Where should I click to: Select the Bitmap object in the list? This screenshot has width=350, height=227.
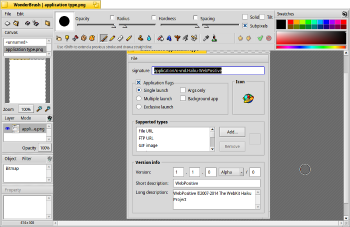[x=25, y=168]
